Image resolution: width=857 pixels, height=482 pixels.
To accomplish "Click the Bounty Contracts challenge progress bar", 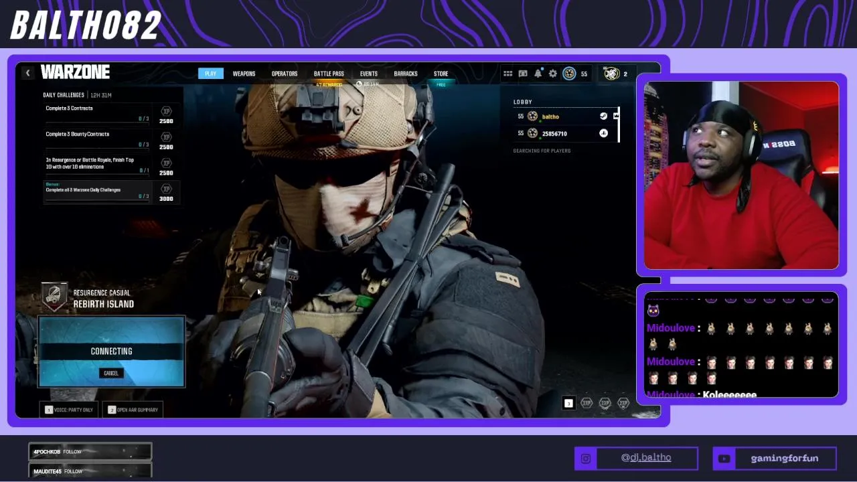I will (98, 149).
